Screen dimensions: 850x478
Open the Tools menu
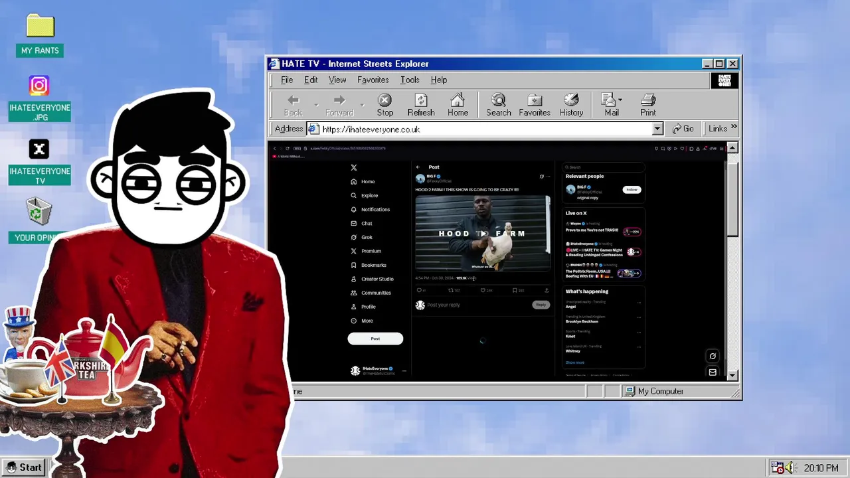point(410,80)
